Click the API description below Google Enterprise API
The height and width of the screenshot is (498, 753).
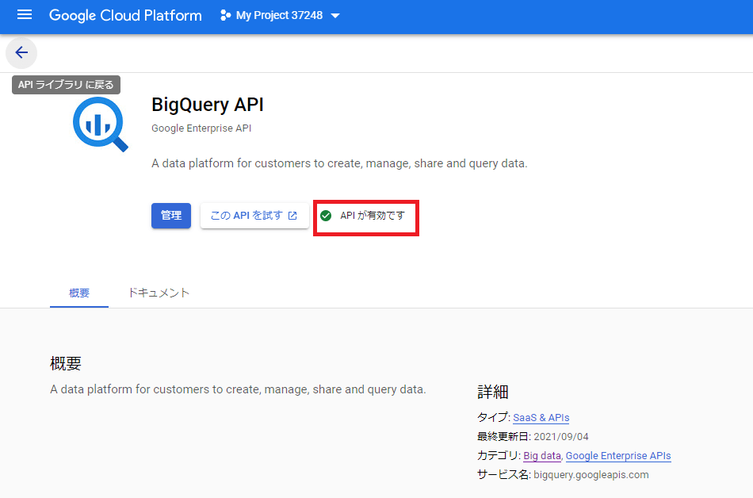pos(339,164)
